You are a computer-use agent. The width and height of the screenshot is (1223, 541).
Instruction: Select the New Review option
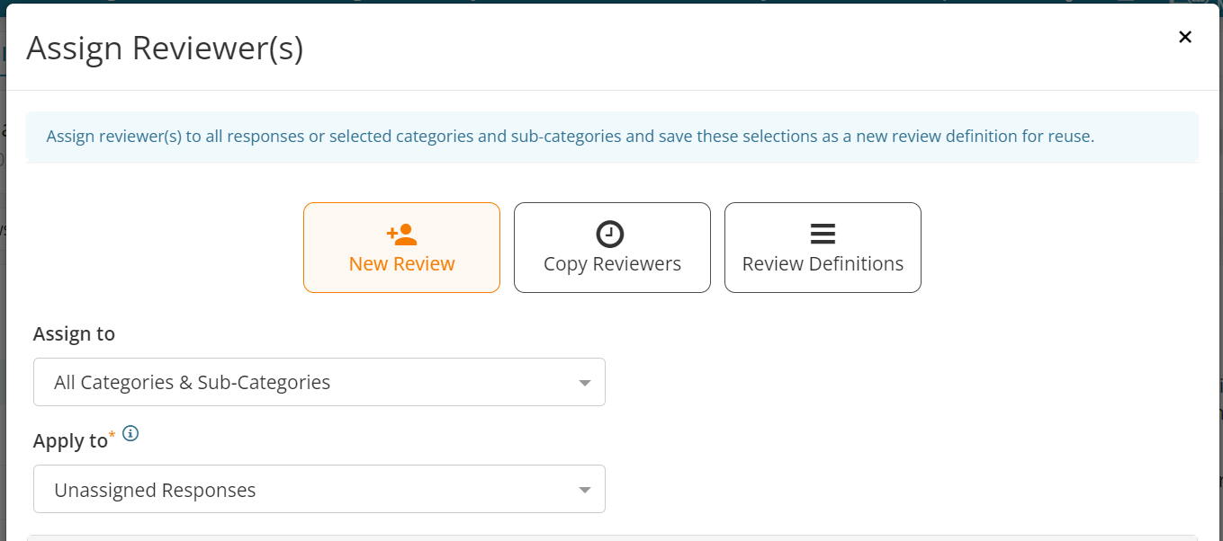(x=401, y=247)
